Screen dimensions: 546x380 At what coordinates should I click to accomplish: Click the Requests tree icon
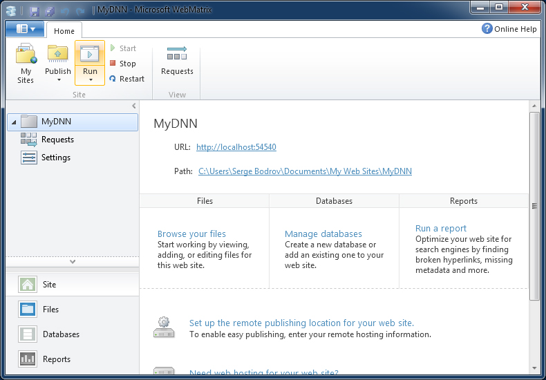tap(28, 140)
